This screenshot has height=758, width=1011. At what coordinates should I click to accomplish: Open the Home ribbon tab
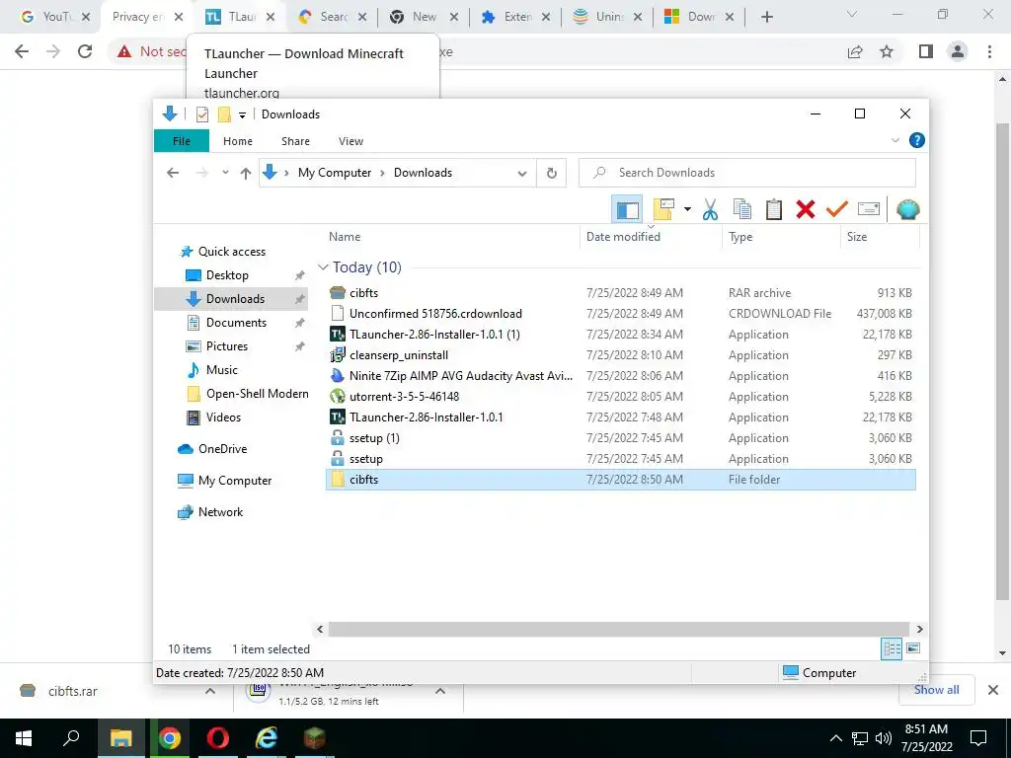click(x=238, y=141)
